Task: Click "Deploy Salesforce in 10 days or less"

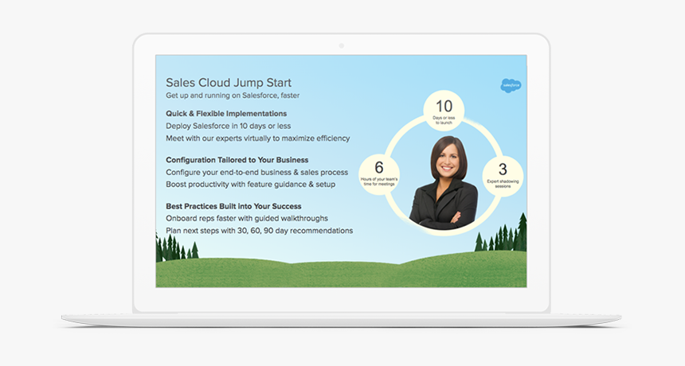Action: pos(228,126)
